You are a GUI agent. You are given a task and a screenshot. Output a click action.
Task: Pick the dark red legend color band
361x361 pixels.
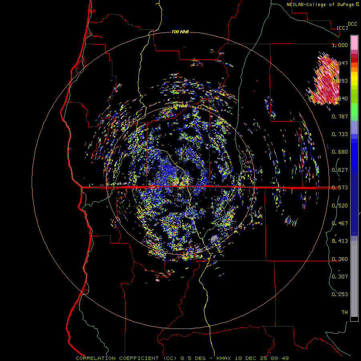pyautogui.click(x=354, y=60)
